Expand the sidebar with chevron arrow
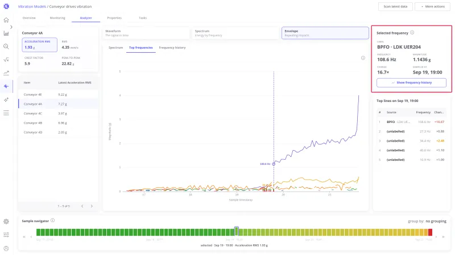This screenshot has height=255, width=455. (11, 27)
